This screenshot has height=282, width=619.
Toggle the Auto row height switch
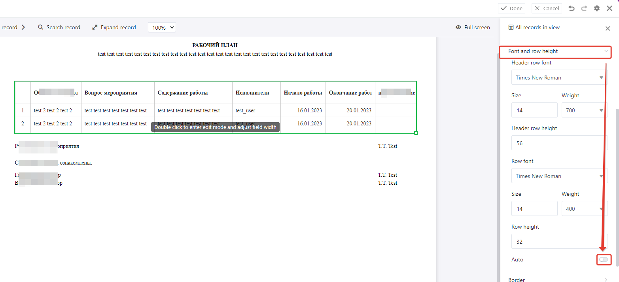pos(604,259)
